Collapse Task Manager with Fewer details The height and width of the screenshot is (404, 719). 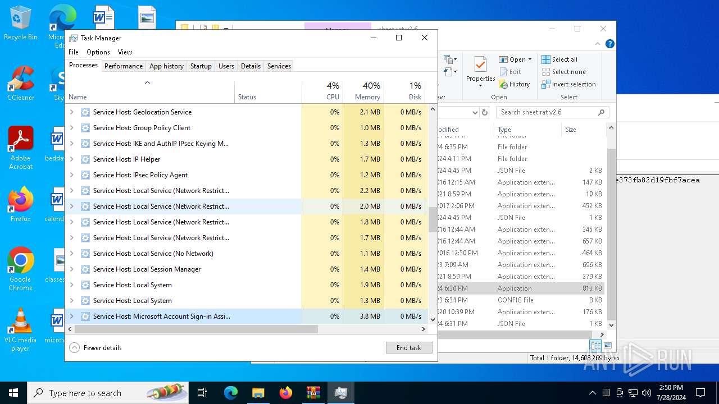click(x=95, y=348)
